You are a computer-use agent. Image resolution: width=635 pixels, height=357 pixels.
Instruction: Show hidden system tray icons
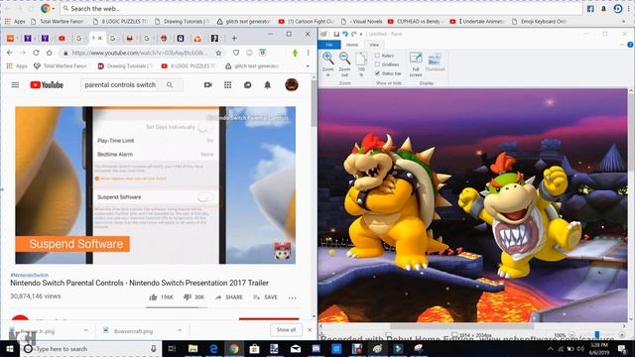tap(551, 349)
